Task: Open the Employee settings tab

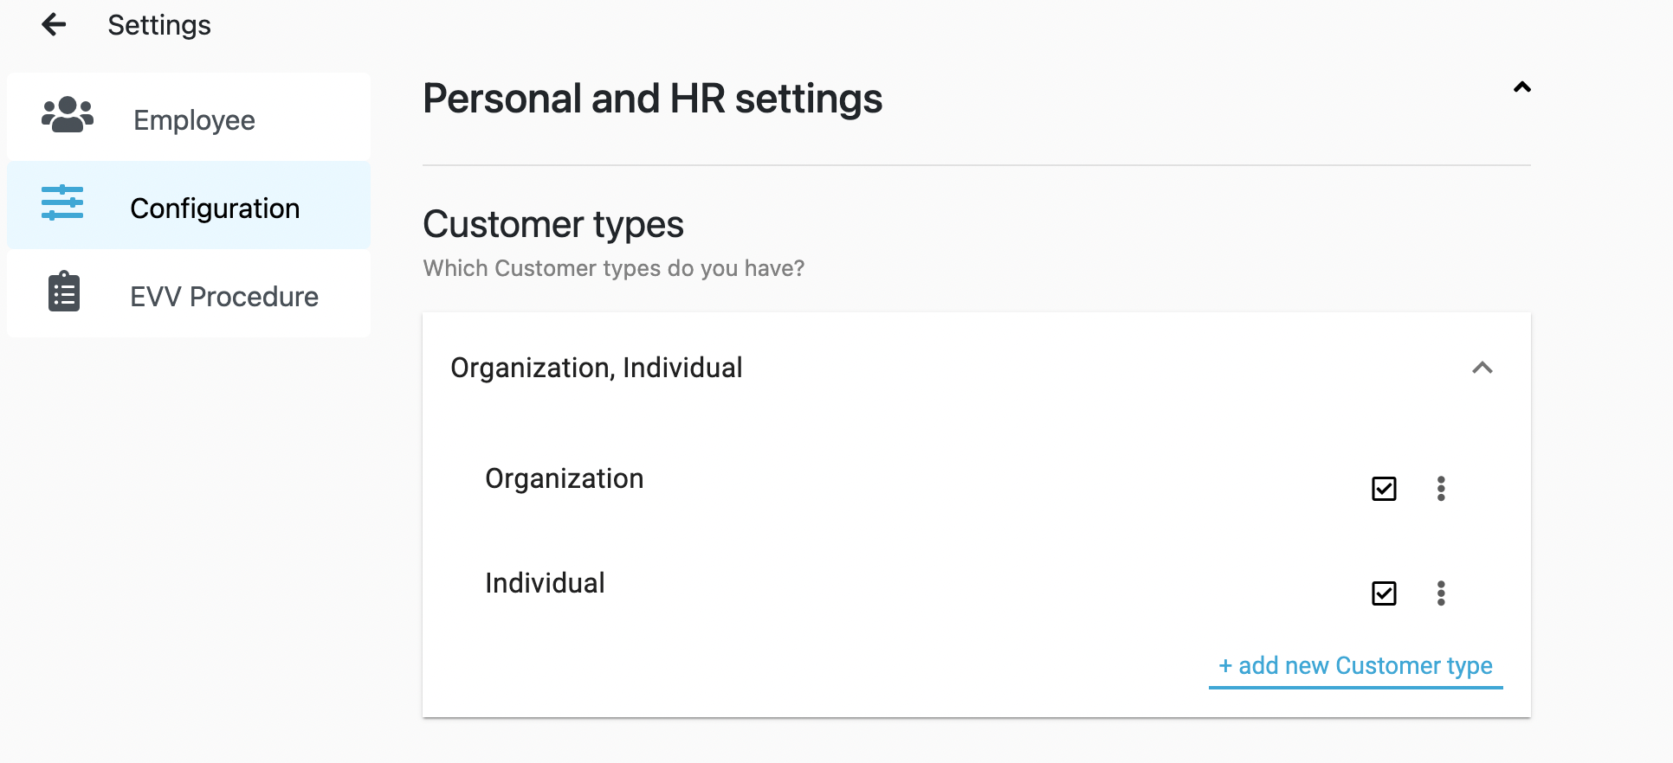Action: pyautogui.click(x=194, y=120)
